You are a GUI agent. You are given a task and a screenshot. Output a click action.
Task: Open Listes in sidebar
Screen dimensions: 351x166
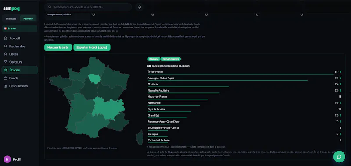tap(20, 54)
